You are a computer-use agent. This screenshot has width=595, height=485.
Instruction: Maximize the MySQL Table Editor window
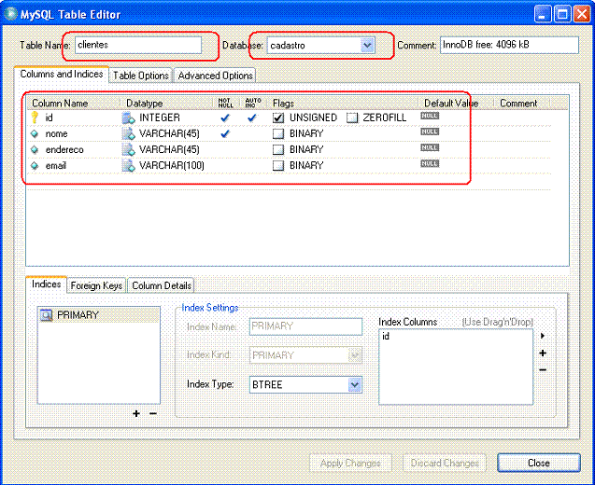point(562,14)
